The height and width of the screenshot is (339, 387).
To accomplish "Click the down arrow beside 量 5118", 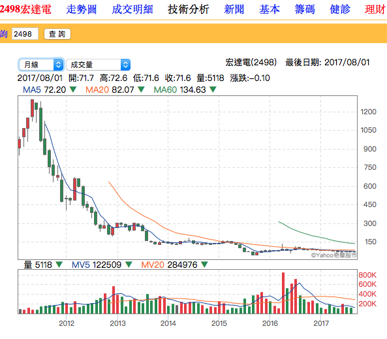I will pos(59,265).
